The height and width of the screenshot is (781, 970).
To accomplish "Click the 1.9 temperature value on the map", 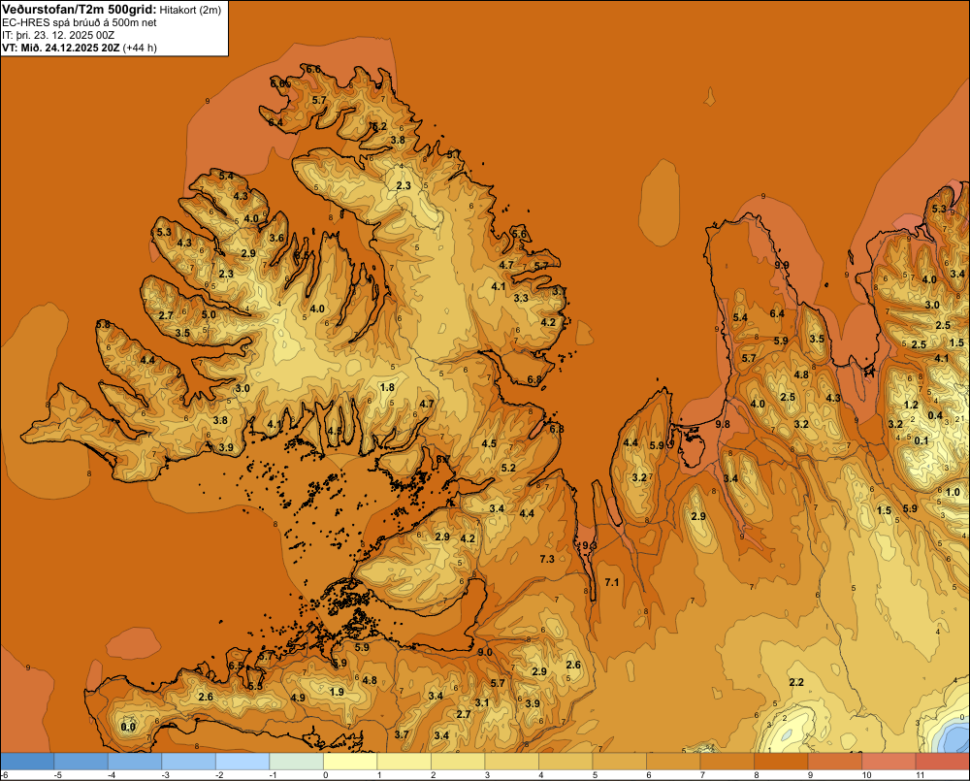I will (x=337, y=692).
